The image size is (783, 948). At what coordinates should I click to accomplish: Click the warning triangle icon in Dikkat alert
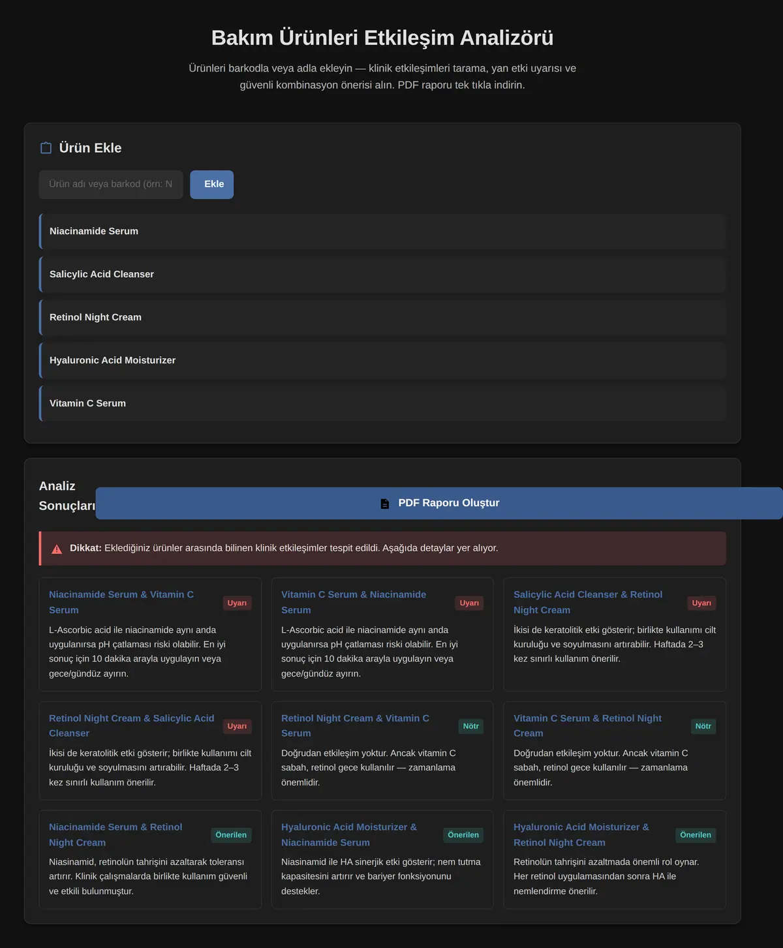[57, 549]
